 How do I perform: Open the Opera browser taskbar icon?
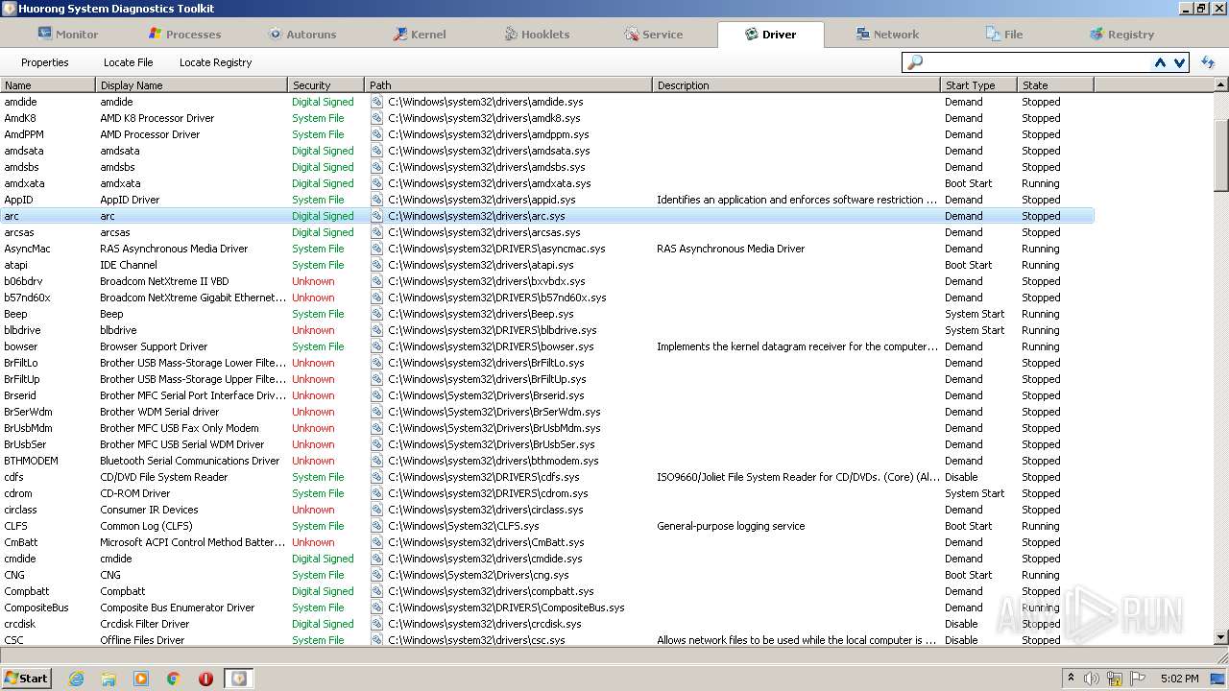click(205, 679)
